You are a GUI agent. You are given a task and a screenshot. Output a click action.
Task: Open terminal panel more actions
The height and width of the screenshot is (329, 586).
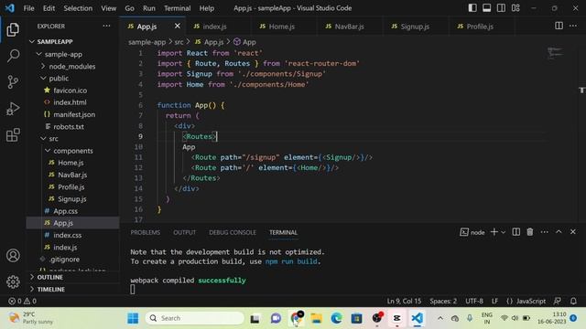pos(545,232)
